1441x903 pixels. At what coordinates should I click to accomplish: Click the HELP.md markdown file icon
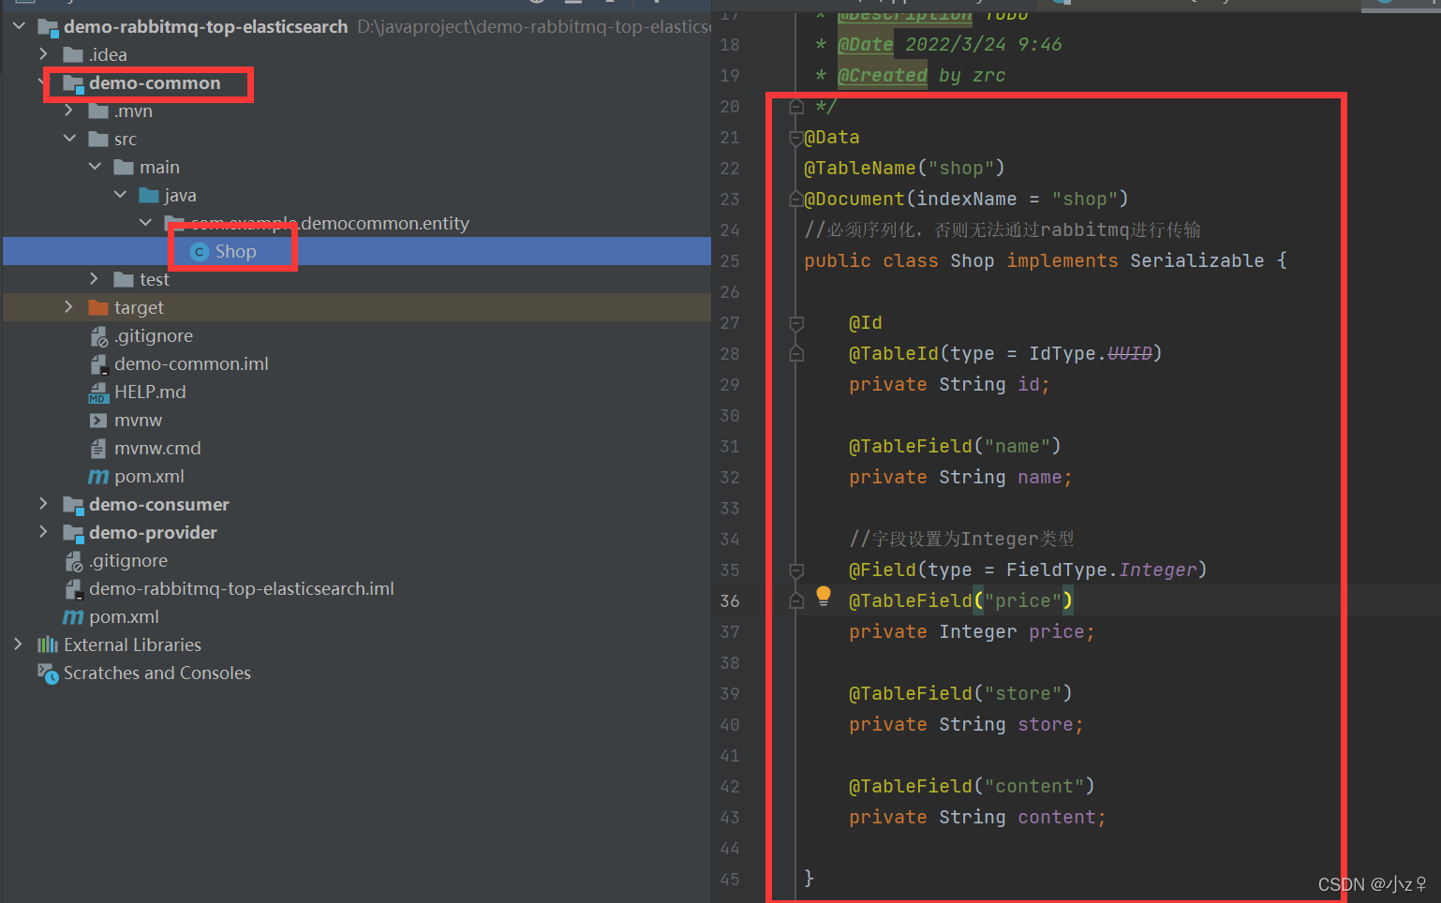[x=98, y=392]
